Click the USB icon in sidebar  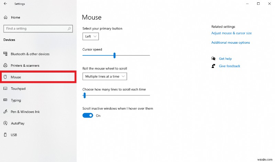5,135
